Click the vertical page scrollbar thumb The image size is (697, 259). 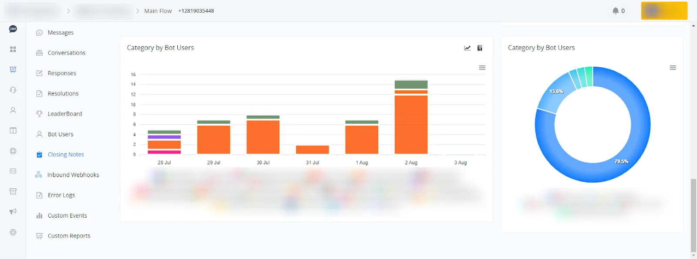(x=694, y=215)
